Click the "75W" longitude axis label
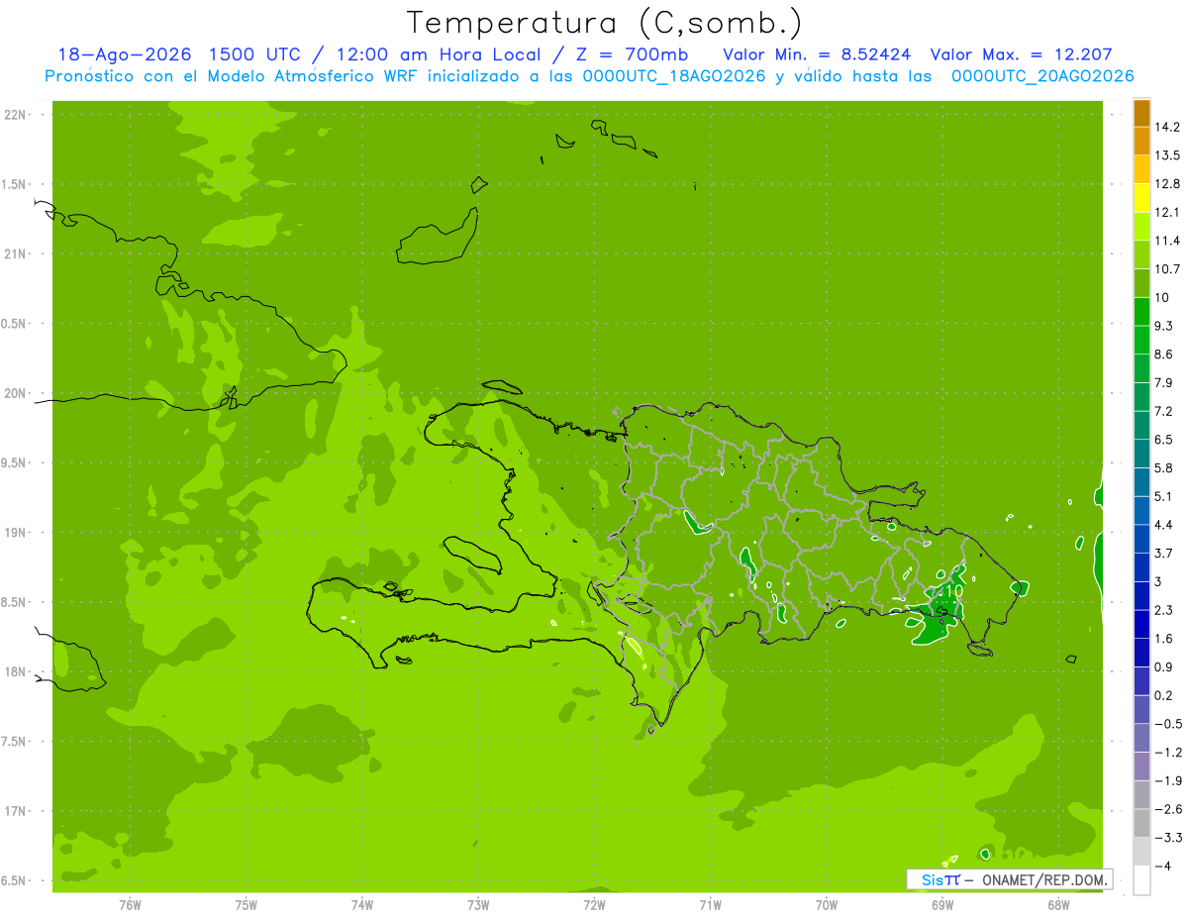 pyautogui.click(x=247, y=905)
